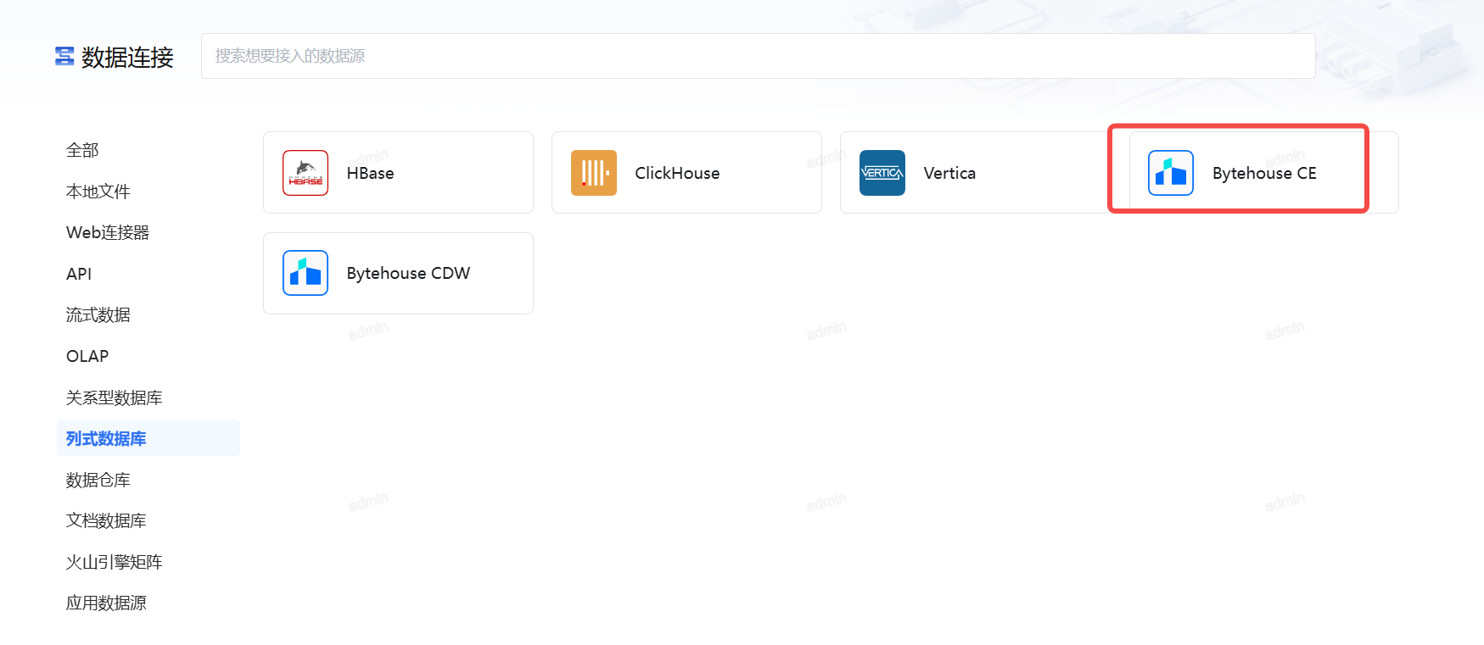This screenshot has height=645, width=1484.
Task: Switch to Web连接器 category
Action: point(108,232)
